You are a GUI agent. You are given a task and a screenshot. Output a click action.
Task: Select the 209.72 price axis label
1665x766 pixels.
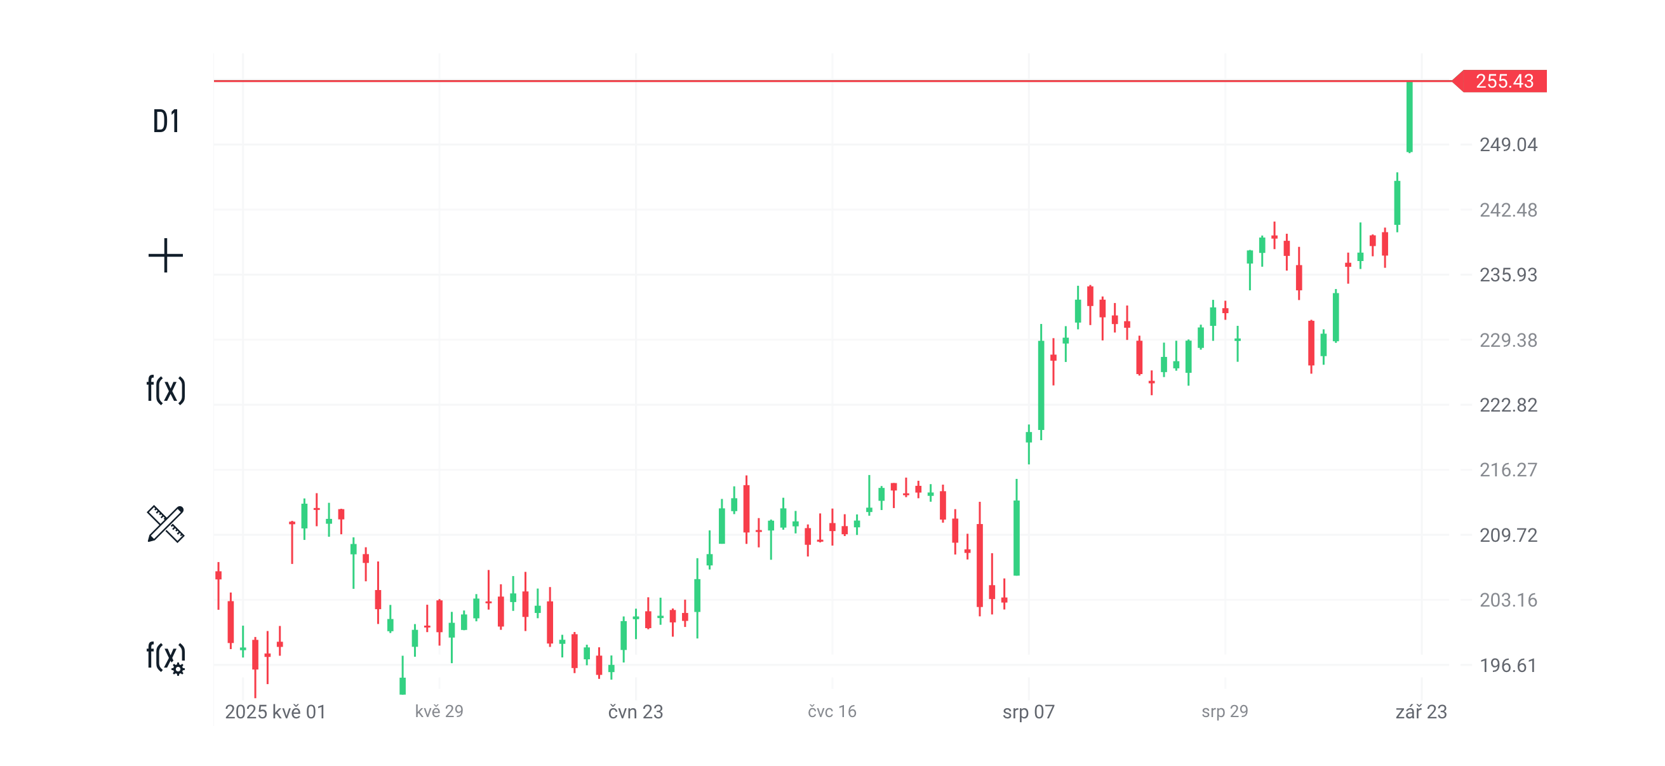(x=1508, y=535)
